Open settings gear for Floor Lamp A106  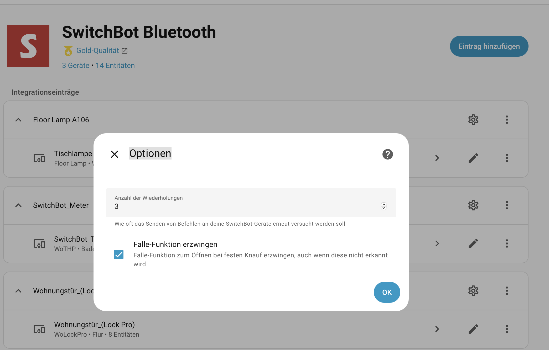[x=473, y=120]
